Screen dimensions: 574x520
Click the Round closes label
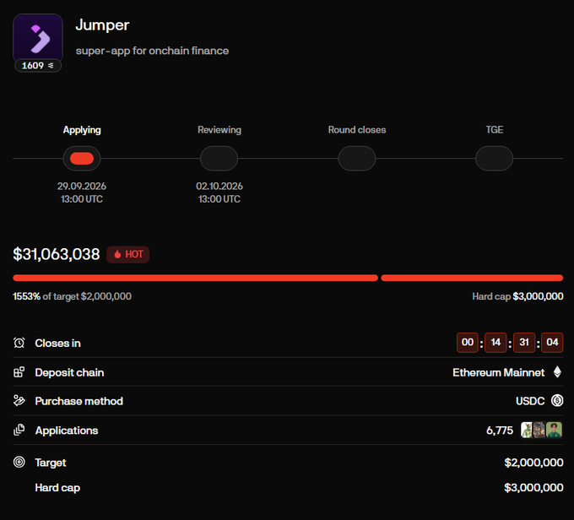click(x=357, y=130)
